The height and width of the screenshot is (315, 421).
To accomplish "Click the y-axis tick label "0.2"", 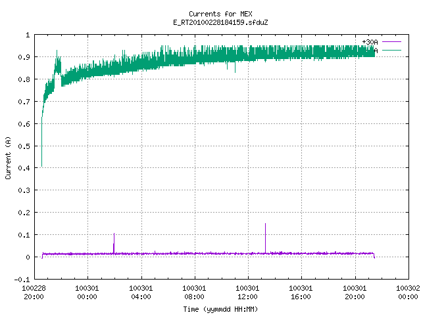I will pos(24,213).
